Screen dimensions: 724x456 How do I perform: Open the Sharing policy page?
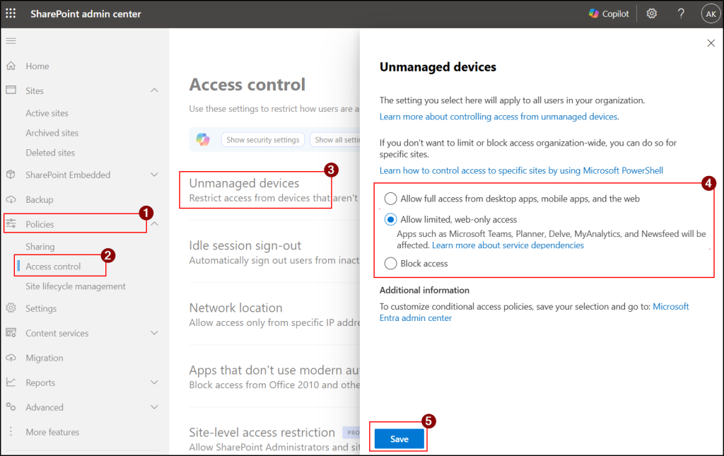[x=40, y=247]
